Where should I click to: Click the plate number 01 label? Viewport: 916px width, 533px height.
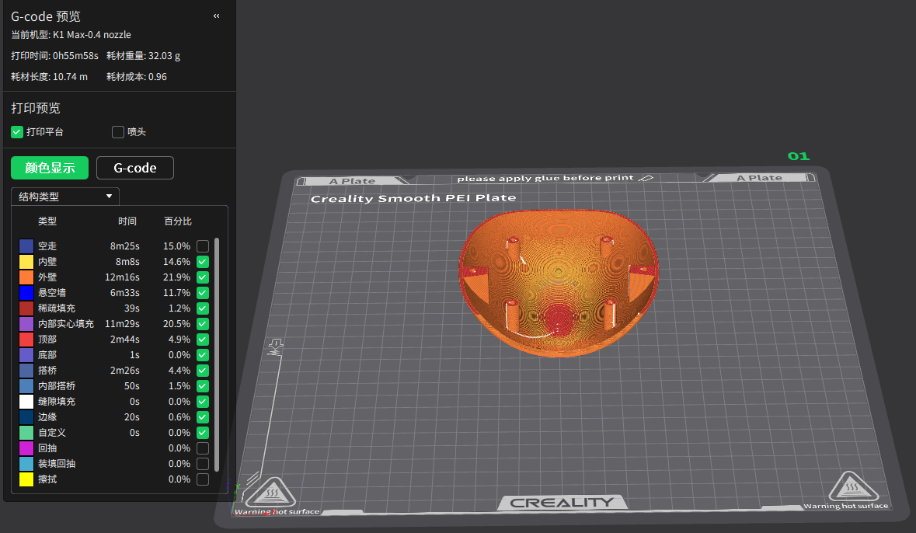[798, 156]
